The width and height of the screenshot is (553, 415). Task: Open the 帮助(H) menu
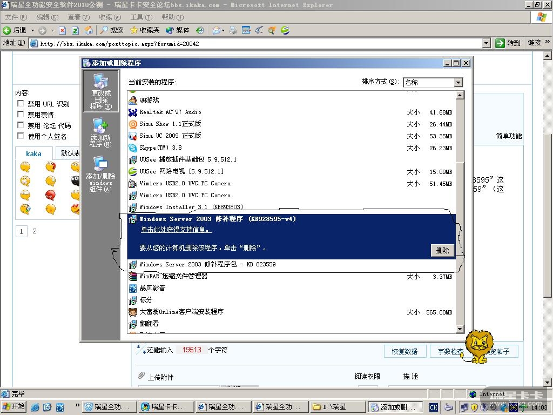pyautogui.click(x=173, y=17)
